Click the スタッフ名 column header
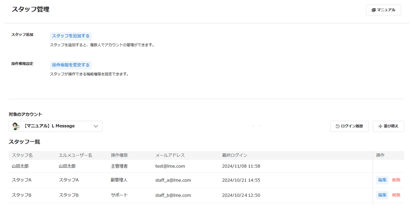 (x=22, y=155)
